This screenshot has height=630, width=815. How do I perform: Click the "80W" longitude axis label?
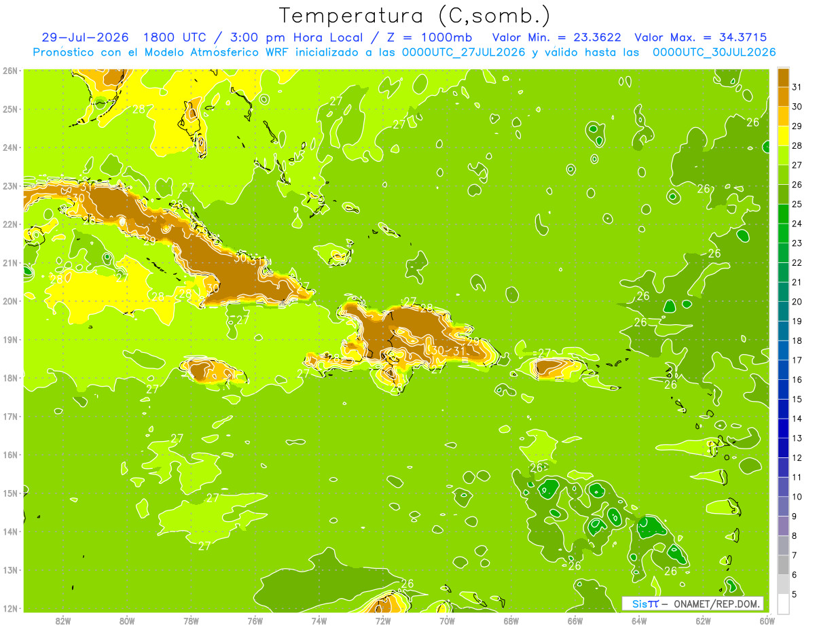[127, 621]
